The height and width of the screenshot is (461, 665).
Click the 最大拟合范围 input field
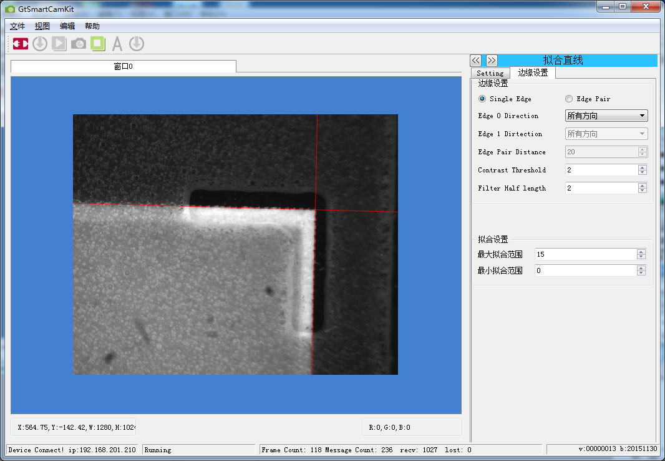[x=586, y=254]
